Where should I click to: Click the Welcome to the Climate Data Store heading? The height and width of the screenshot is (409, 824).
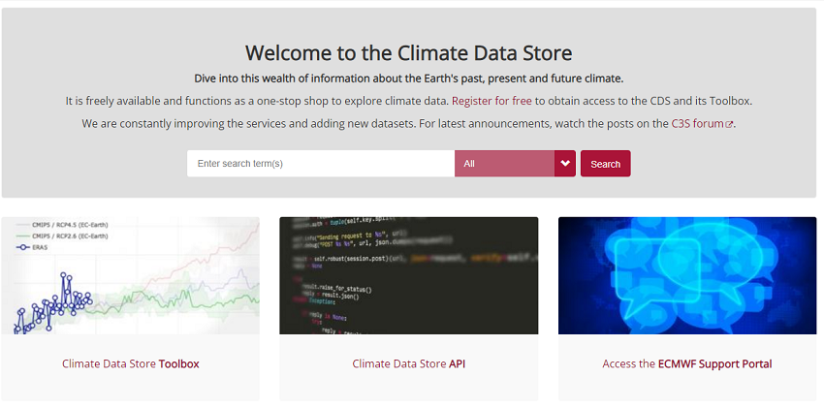[408, 52]
